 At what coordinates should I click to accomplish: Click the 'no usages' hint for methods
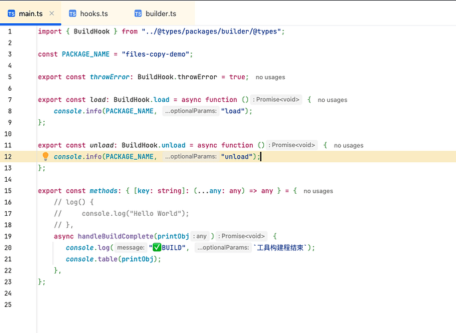click(318, 191)
